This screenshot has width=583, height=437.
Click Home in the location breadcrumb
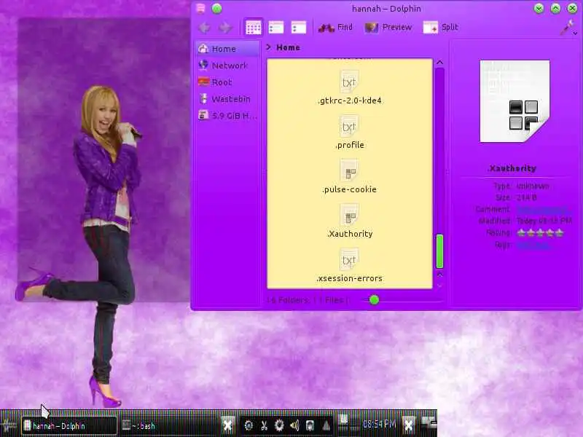[x=288, y=47]
